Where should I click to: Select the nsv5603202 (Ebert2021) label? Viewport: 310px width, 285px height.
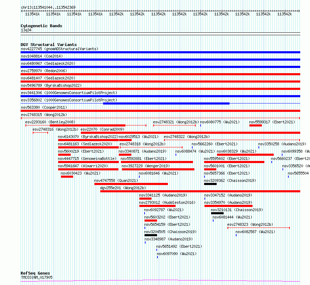tap(167, 217)
